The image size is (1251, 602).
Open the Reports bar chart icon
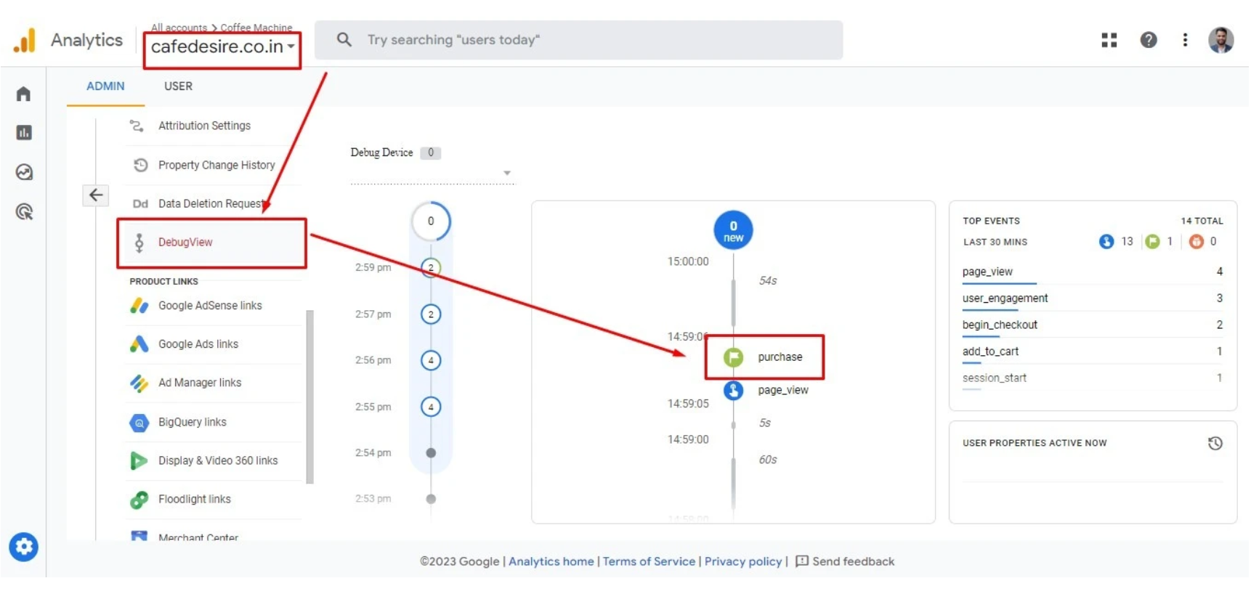pos(23,133)
